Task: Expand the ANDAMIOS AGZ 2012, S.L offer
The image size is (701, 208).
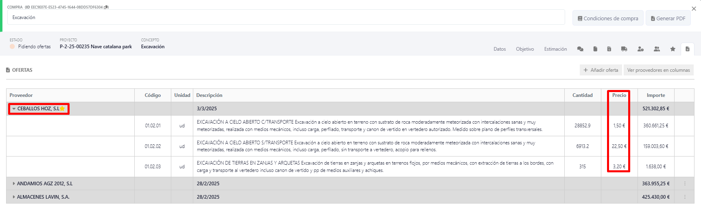Action: coord(14,184)
